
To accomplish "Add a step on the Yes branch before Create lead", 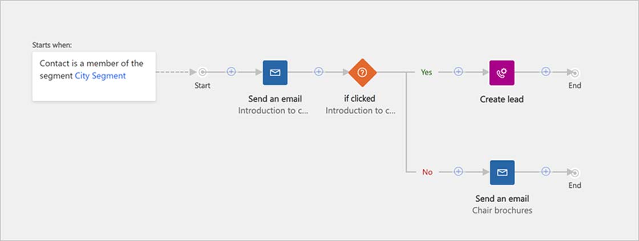I will pyautogui.click(x=459, y=72).
